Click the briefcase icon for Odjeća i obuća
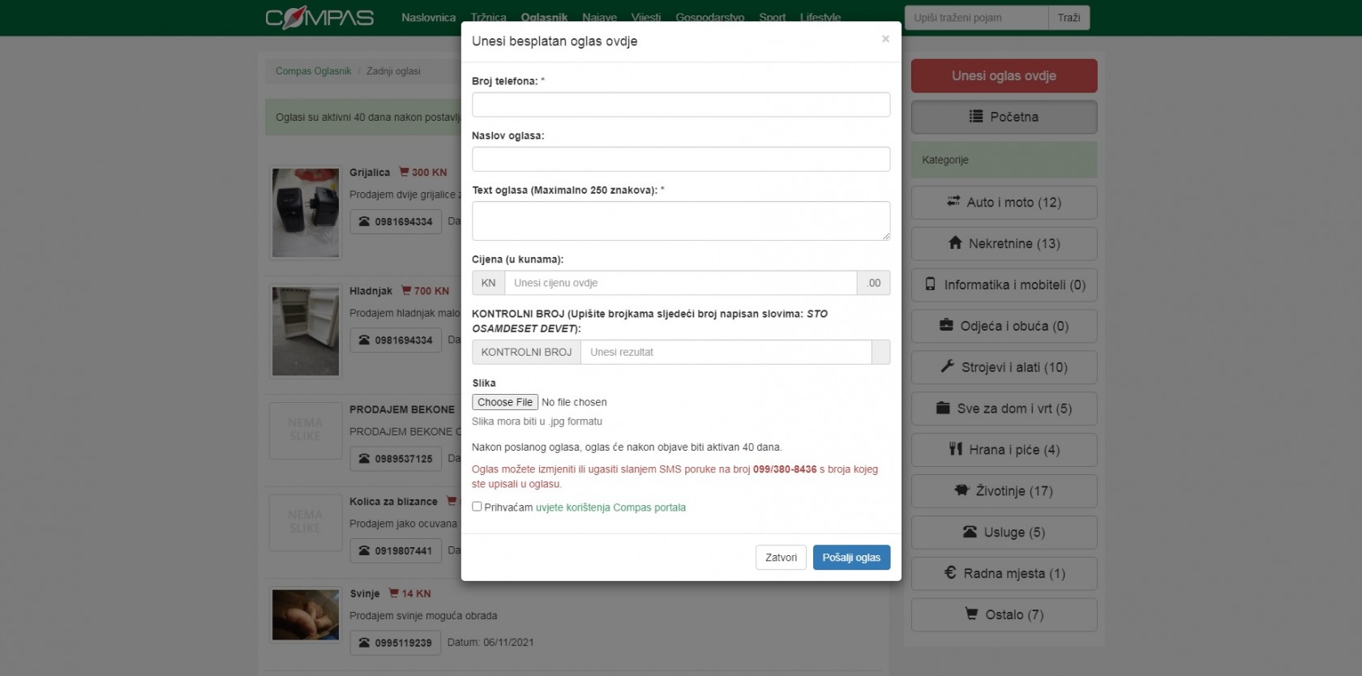This screenshot has height=676, width=1362. point(946,325)
